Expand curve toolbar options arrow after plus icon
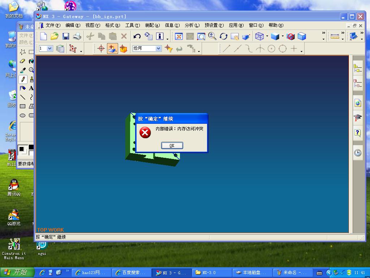370x278 pixels. (301, 51)
